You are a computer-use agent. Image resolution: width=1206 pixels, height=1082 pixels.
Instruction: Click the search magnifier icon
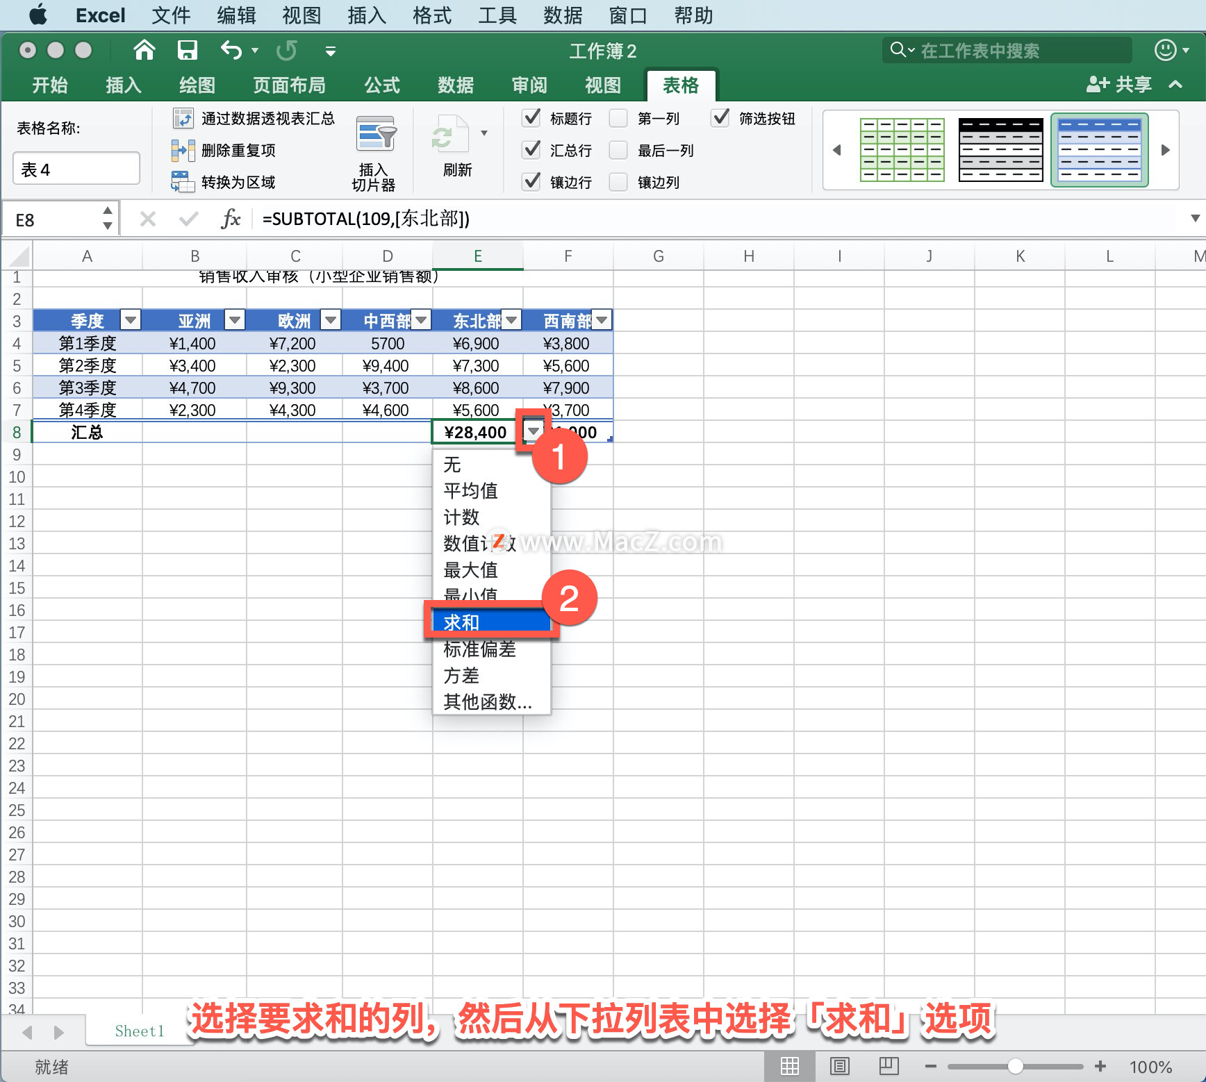coord(898,50)
